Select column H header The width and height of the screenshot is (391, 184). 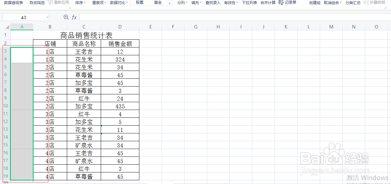click(218, 27)
